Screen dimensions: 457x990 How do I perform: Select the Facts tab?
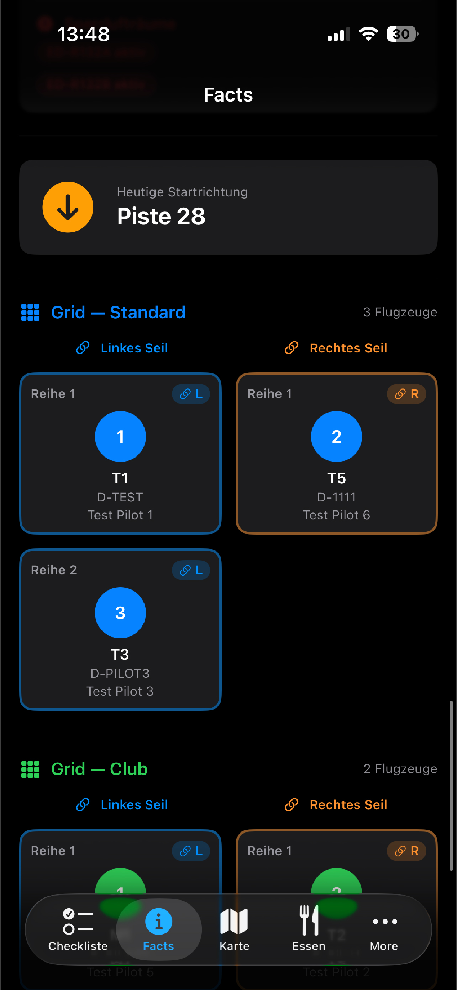[x=158, y=929]
